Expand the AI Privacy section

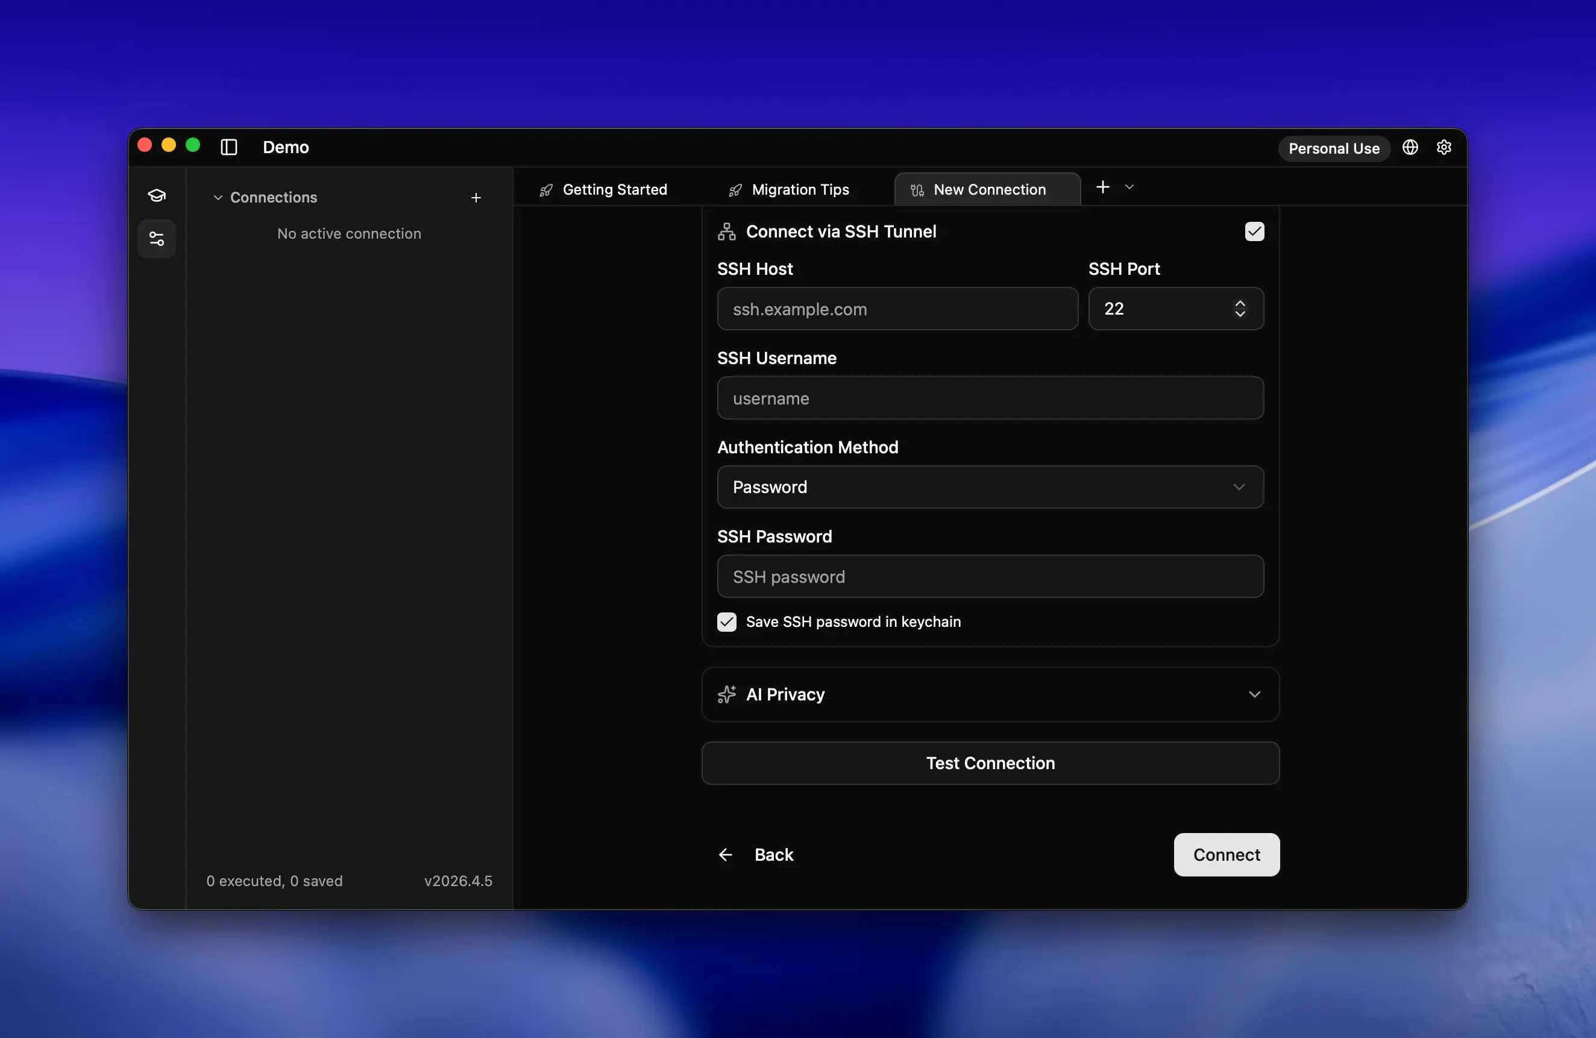[990, 694]
